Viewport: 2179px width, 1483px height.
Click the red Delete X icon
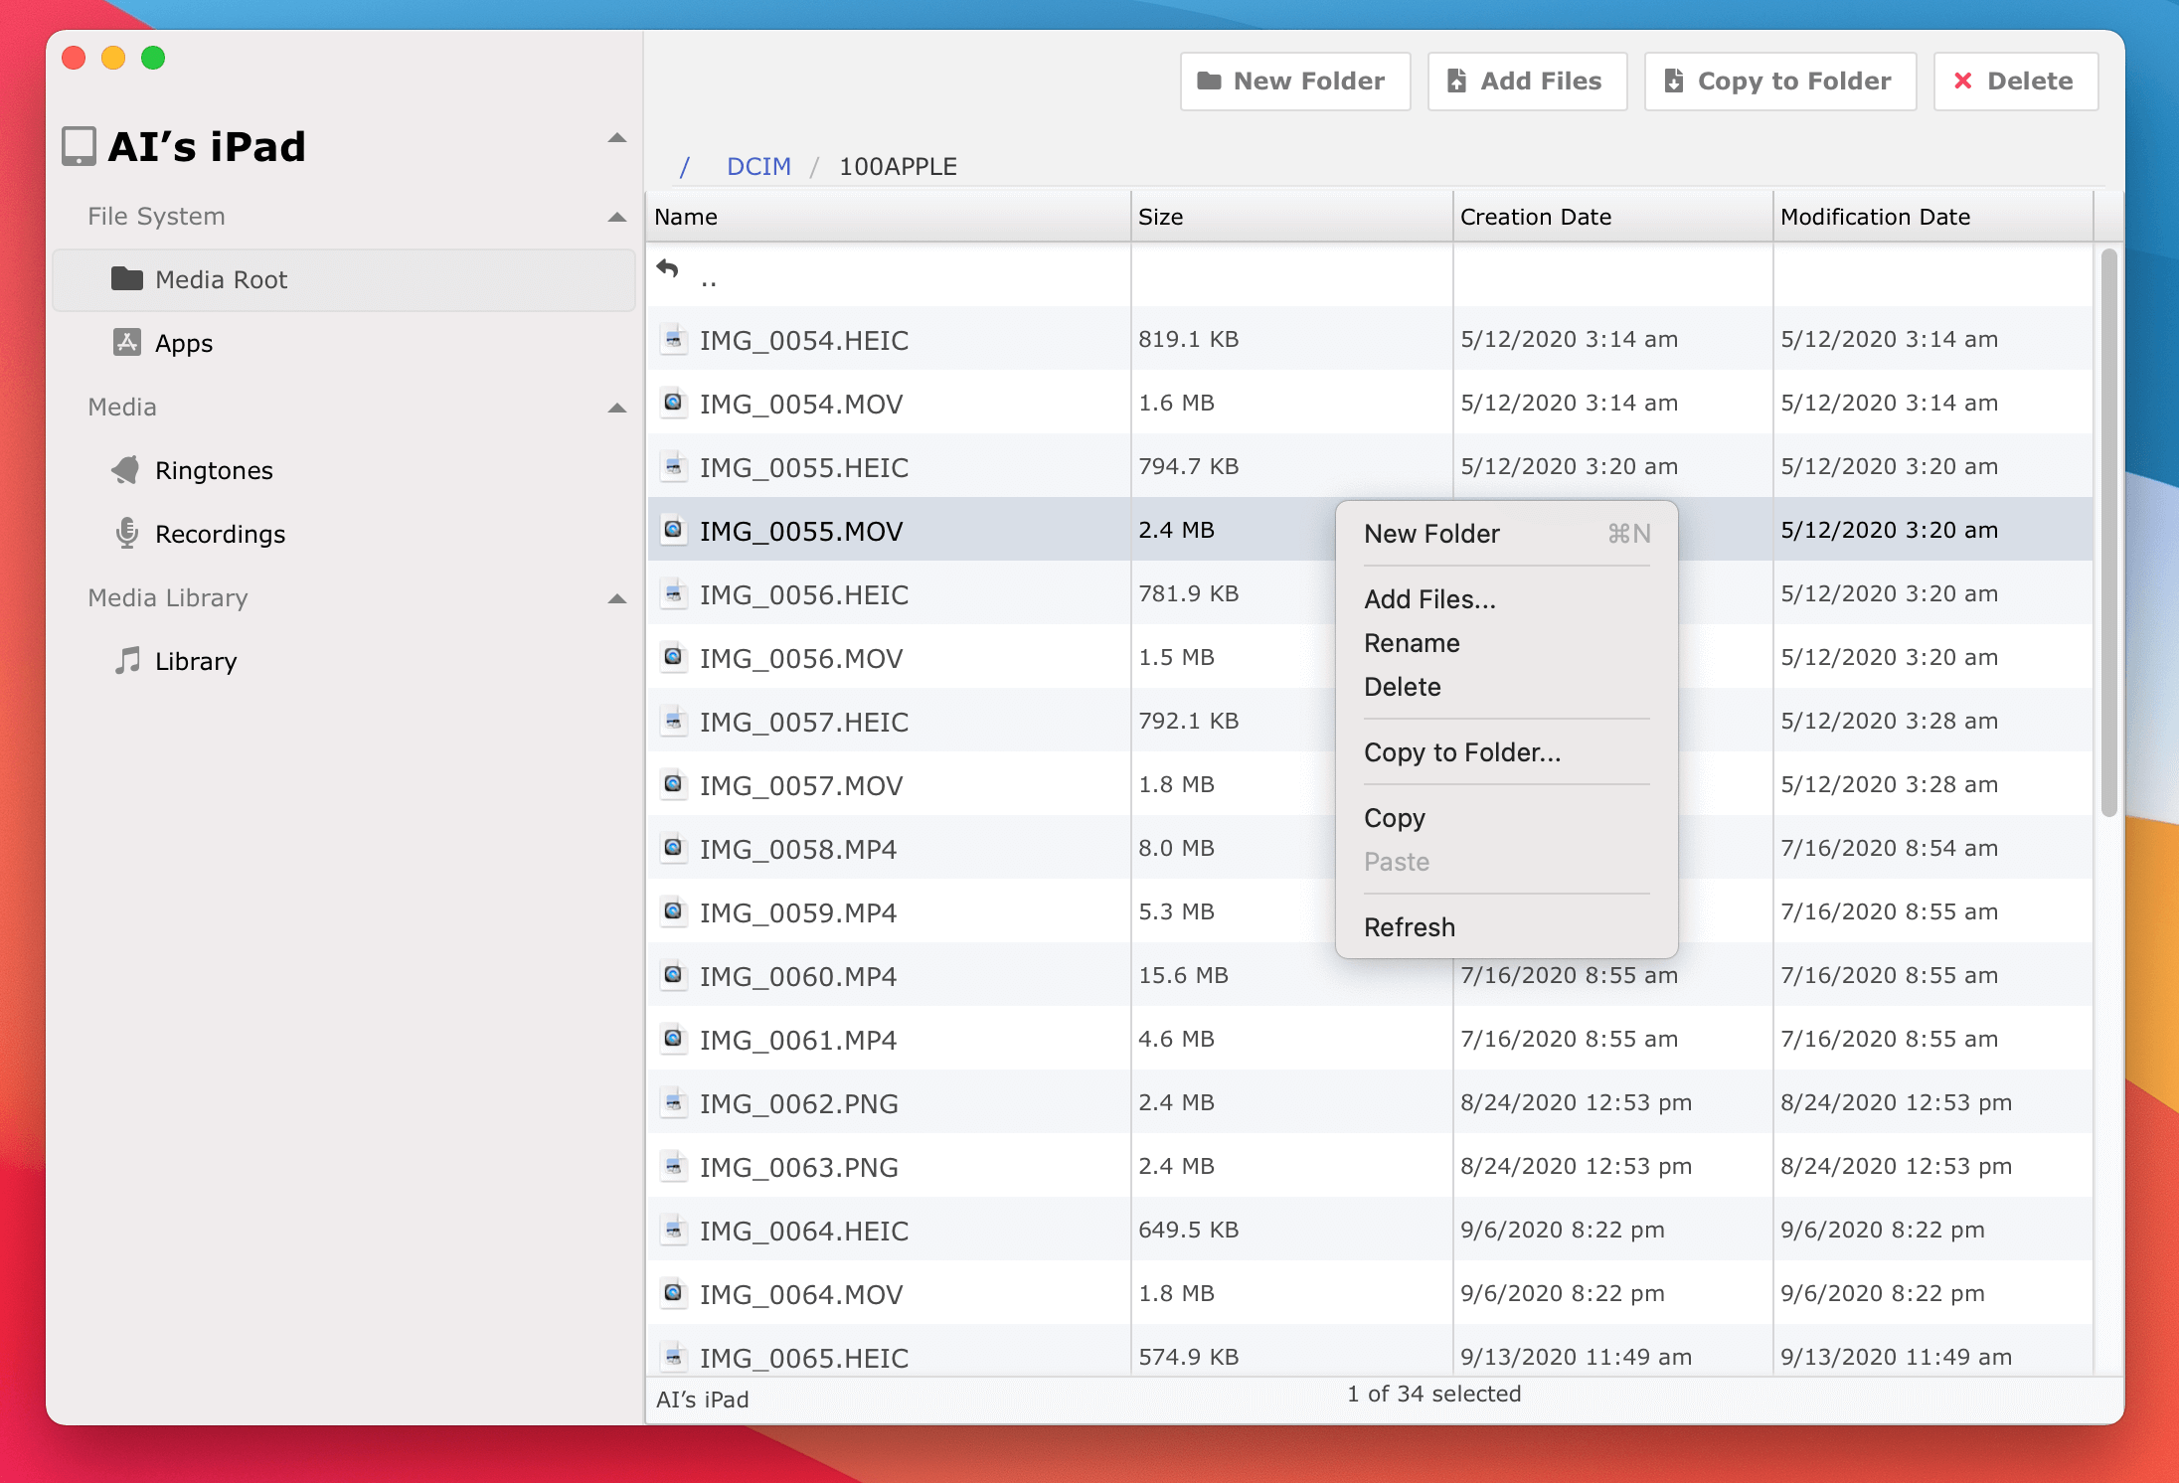pos(1964,82)
